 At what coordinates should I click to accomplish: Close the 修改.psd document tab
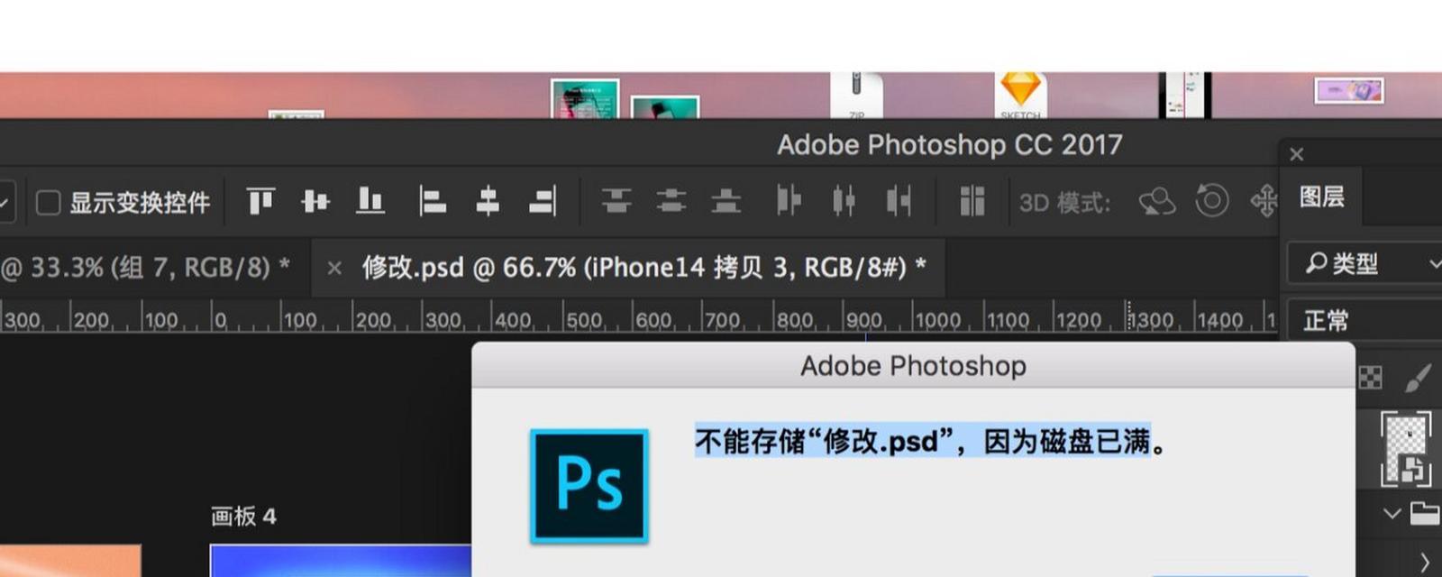[x=334, y=268]
